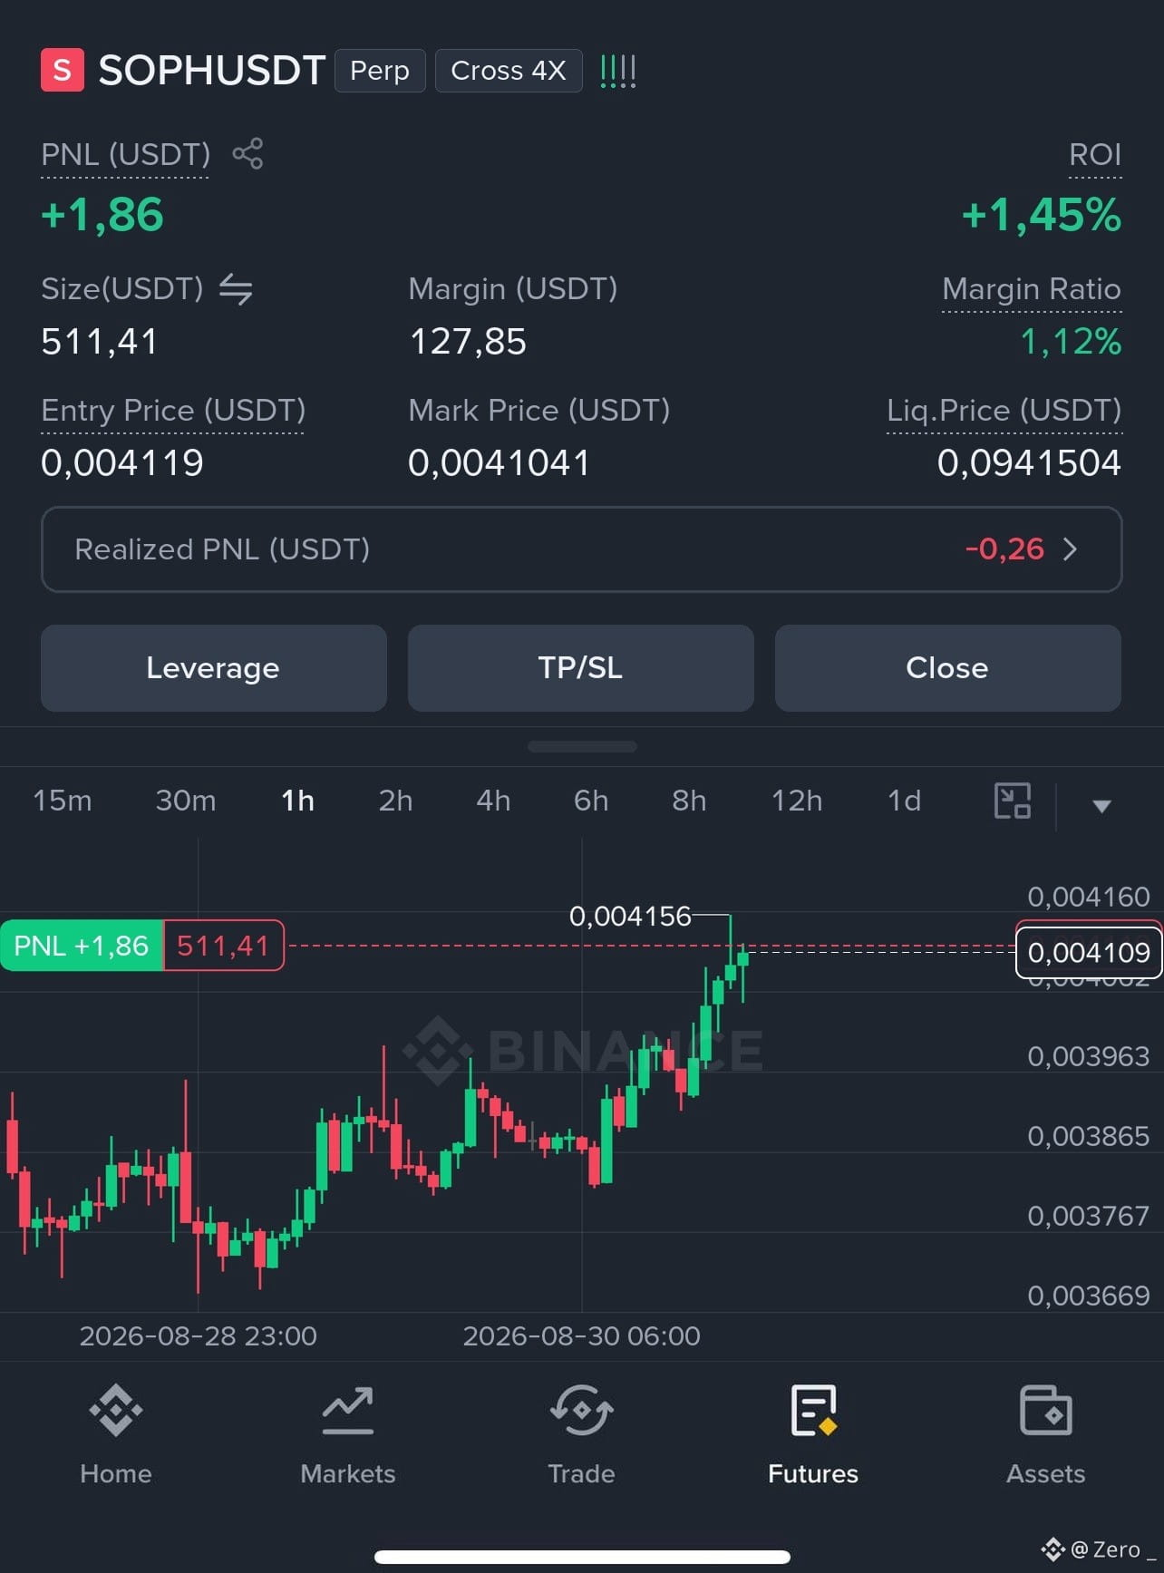This screenshot has width=1164, height=1573.
Task: Tap the Realized PNL (USDT) label
Action: tap(222, 549)
